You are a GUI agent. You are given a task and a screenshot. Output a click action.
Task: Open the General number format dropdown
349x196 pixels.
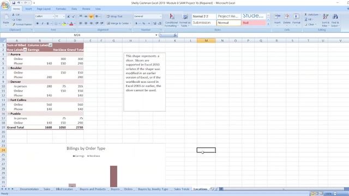click(160, 16)
